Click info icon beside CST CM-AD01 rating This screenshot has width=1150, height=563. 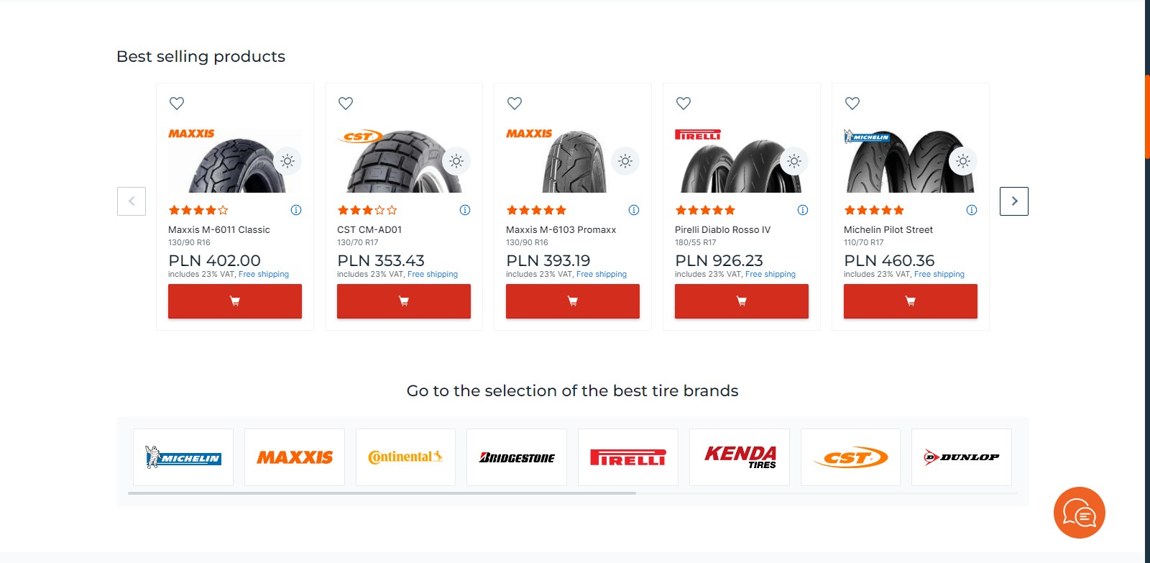[x=465, y=210]
